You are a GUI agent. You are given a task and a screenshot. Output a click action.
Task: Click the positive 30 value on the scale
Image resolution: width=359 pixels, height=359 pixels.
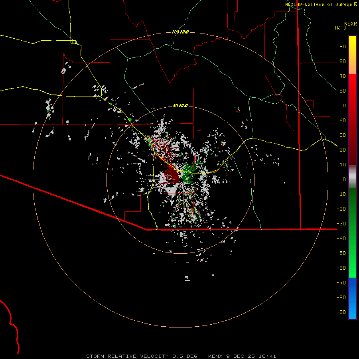343,135
